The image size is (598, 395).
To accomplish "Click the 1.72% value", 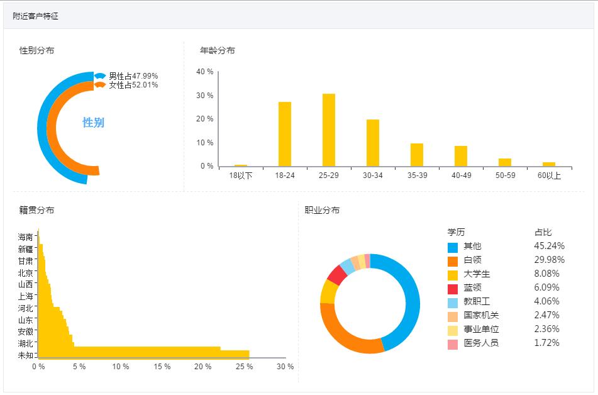I will click(x=546, y=343).
